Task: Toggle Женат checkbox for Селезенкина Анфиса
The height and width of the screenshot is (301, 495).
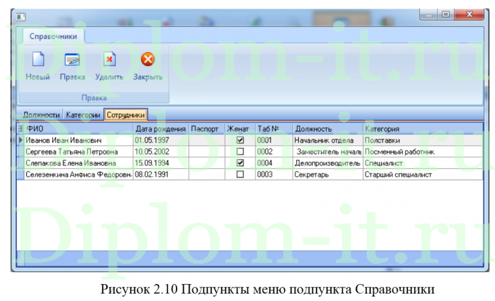Action: click(240, 174)
